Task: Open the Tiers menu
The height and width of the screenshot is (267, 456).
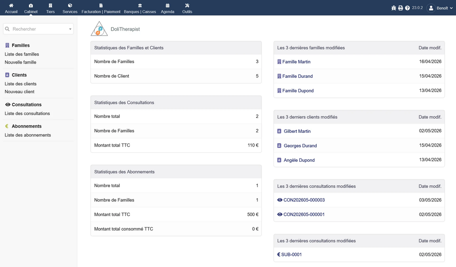Action: pyautogui.click(x=50, y=8)
